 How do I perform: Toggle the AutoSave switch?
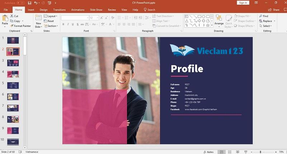tap(20, 3)
